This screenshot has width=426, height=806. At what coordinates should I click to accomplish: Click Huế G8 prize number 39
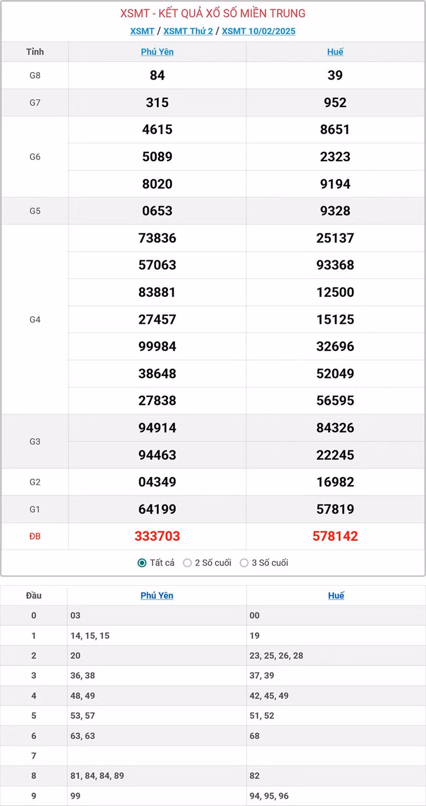[x=335, y=75]
